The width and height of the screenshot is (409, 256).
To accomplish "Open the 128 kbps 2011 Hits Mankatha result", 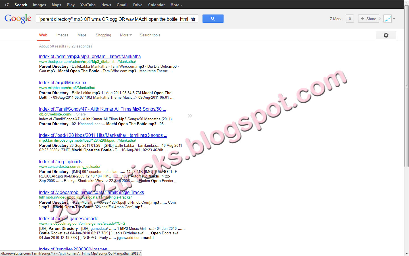I will [103, 135].
